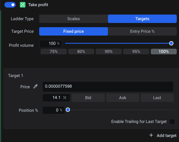Switch to Entry Price % option
179x142 pixels.
pos(142,31)
